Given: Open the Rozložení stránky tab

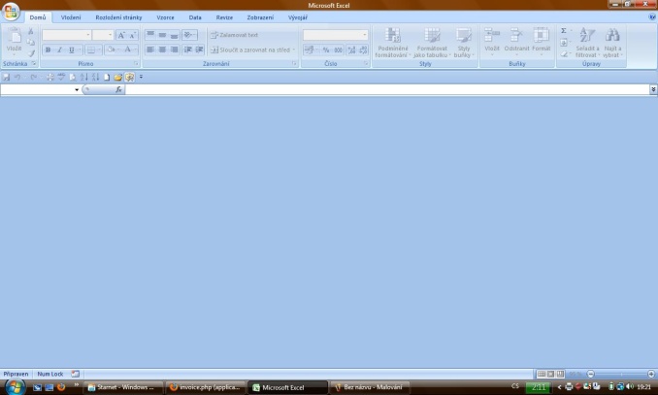Looking at the screenshot, I should [118, 17].
